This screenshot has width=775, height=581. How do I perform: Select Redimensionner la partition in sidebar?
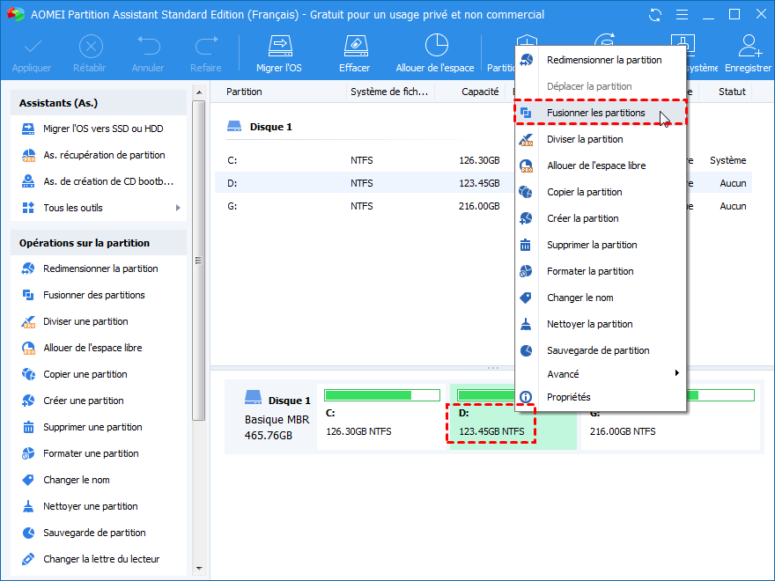99,268
